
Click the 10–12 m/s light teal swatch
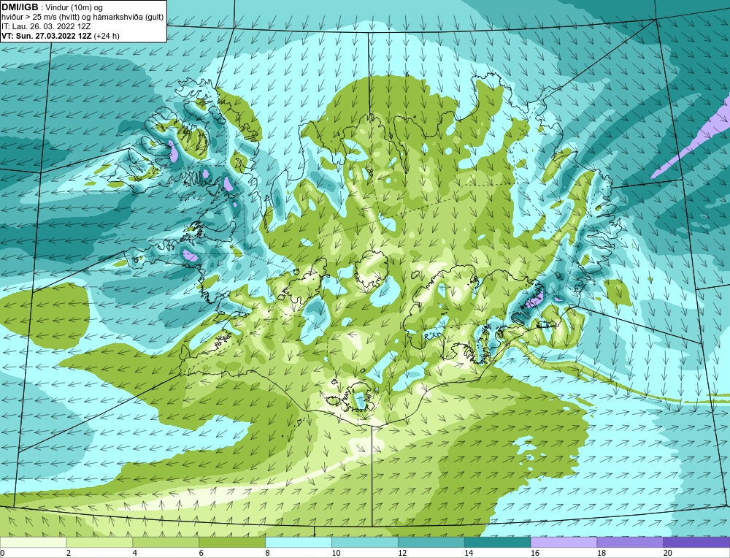pos(365,542)
